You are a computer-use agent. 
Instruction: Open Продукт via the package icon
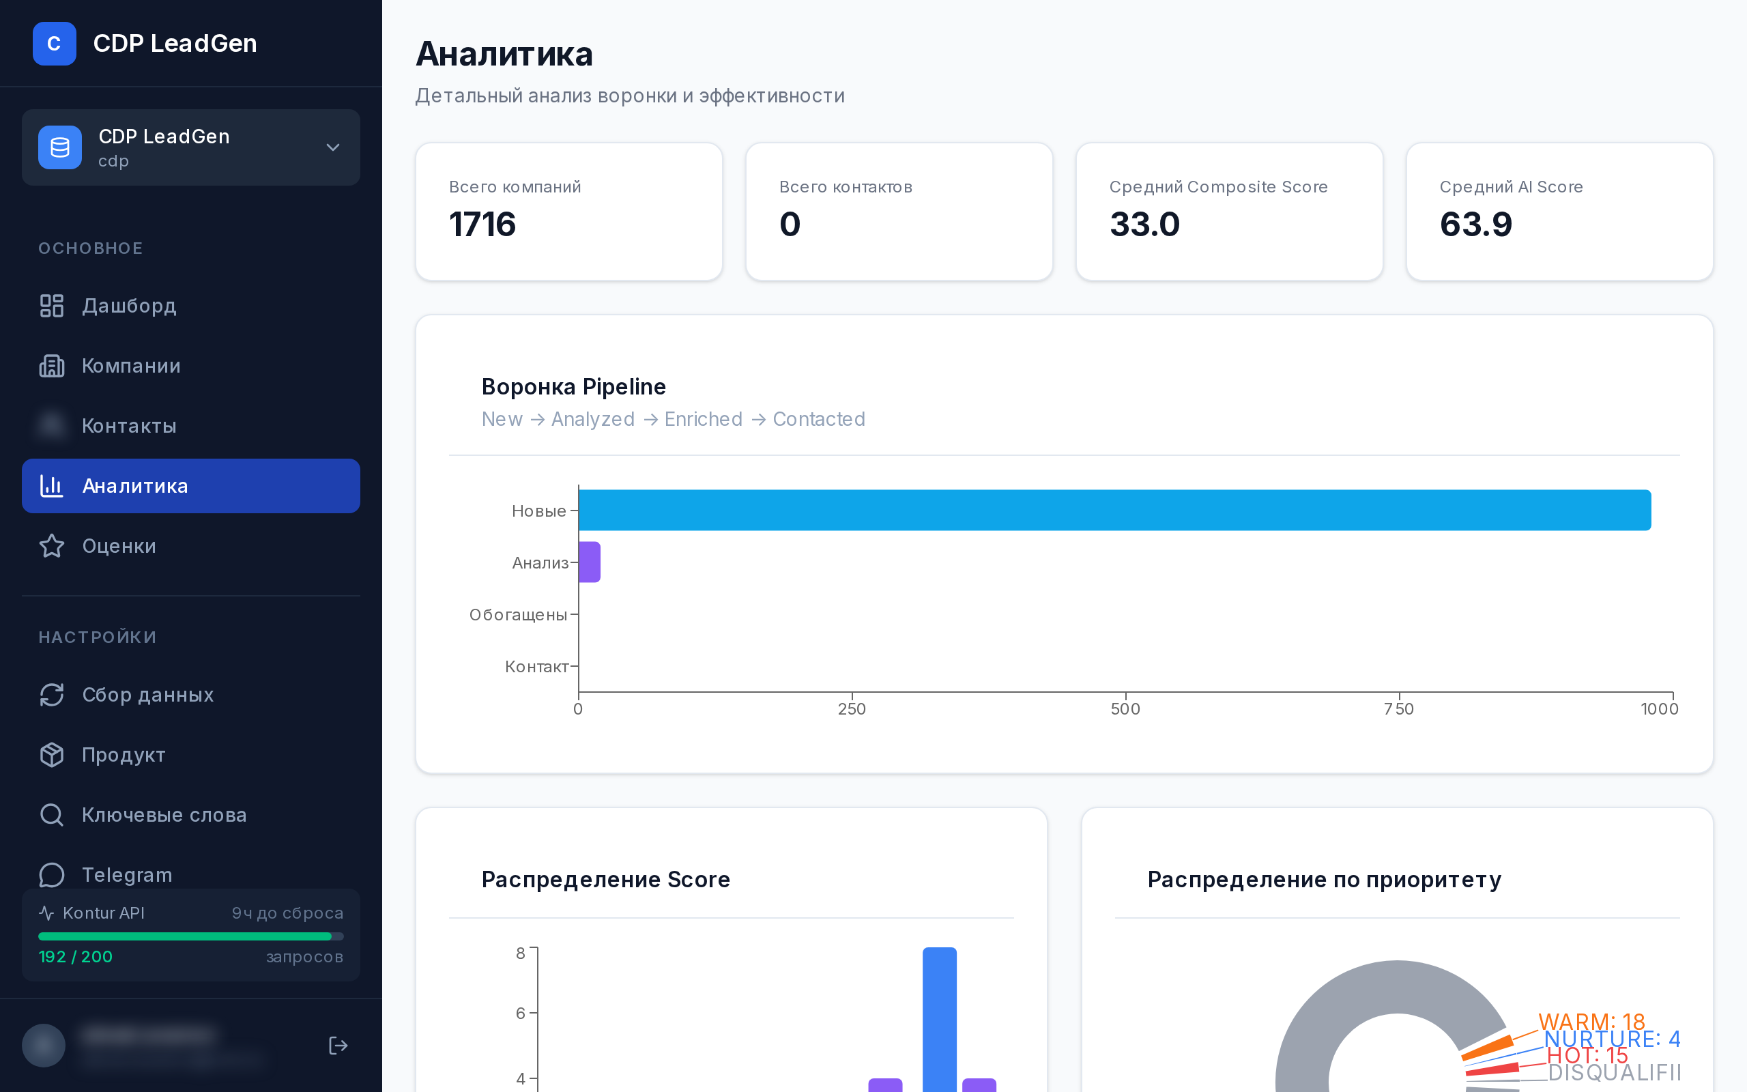51,755
